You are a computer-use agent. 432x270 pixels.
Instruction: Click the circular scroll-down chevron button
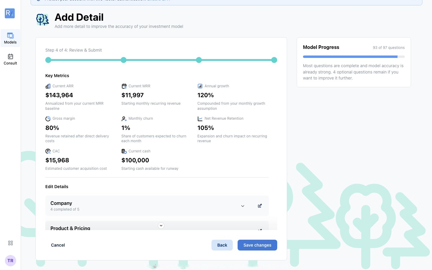click(161, 226)
